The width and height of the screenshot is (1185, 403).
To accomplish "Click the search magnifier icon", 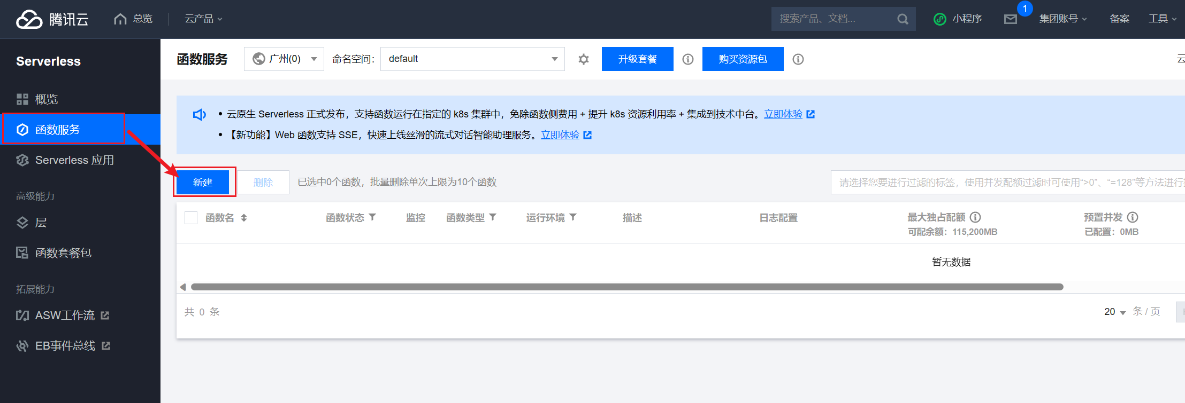I will pyautogui.click(x=903, y=19).
